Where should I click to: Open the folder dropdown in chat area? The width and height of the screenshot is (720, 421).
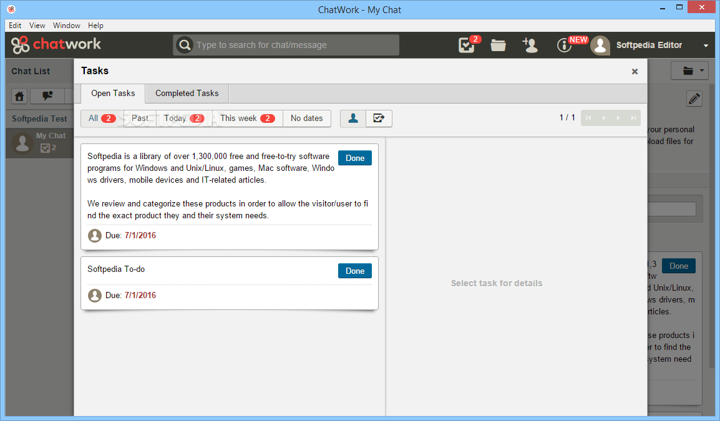[x=689, y=70]
